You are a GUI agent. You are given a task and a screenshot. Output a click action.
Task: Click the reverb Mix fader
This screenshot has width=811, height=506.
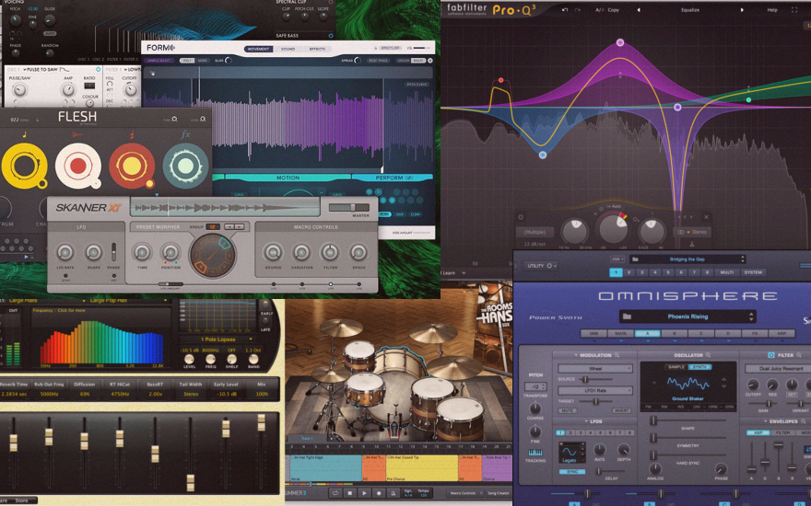(x=261, y=423)
